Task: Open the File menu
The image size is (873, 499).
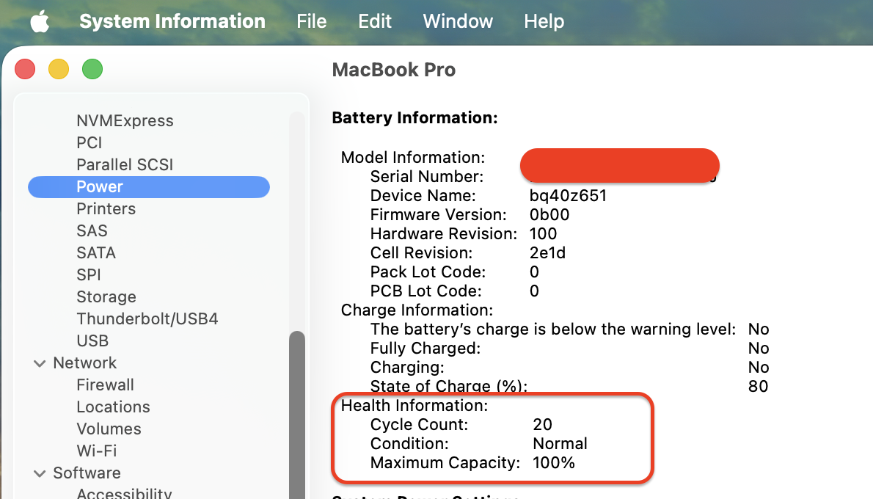Action: pyautogui.click(x=311, y=21)
